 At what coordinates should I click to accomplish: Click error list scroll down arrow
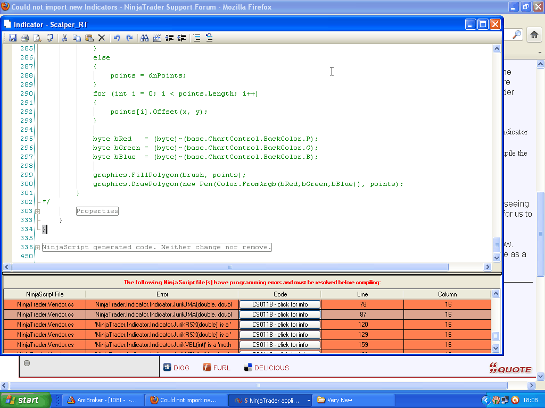pyautogui.click(x=496, y=347)
